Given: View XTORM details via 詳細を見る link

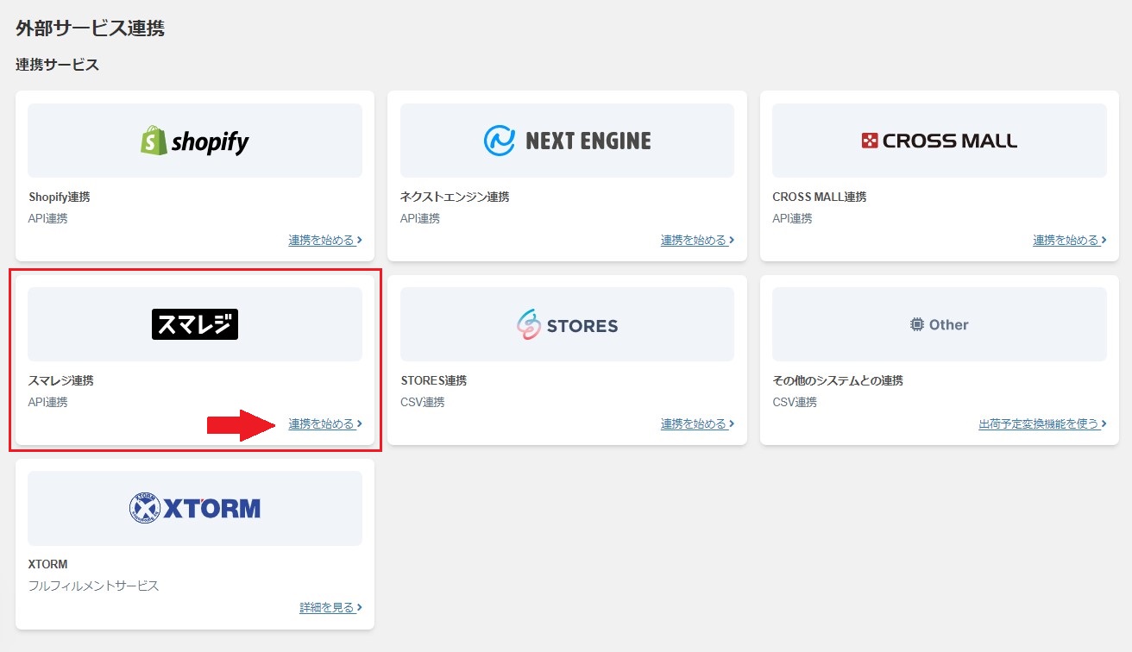Looking at the screenshot, I should tap(331, 608).
